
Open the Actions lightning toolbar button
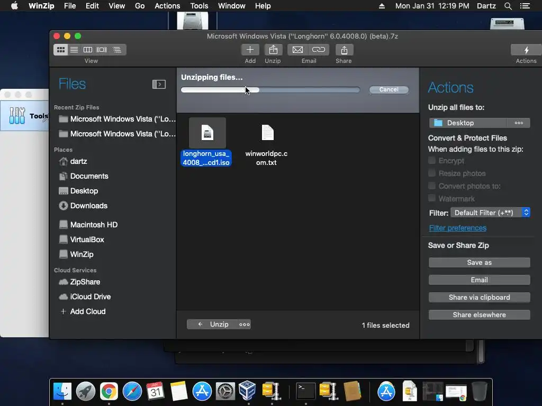pyautogui.click(x=526, y=50)
